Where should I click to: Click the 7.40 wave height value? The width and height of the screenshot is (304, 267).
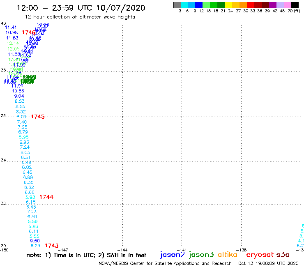point(22,122)
